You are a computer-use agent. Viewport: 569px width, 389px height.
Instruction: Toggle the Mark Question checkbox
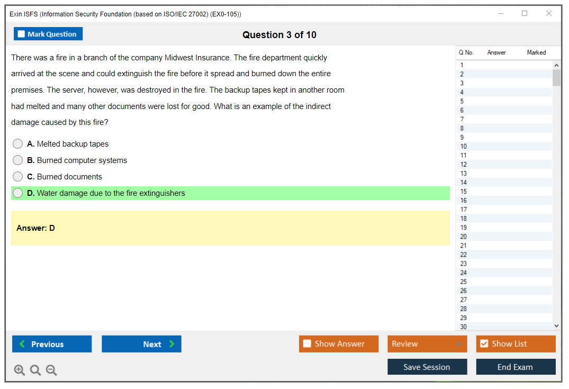[x=22, y=34]
